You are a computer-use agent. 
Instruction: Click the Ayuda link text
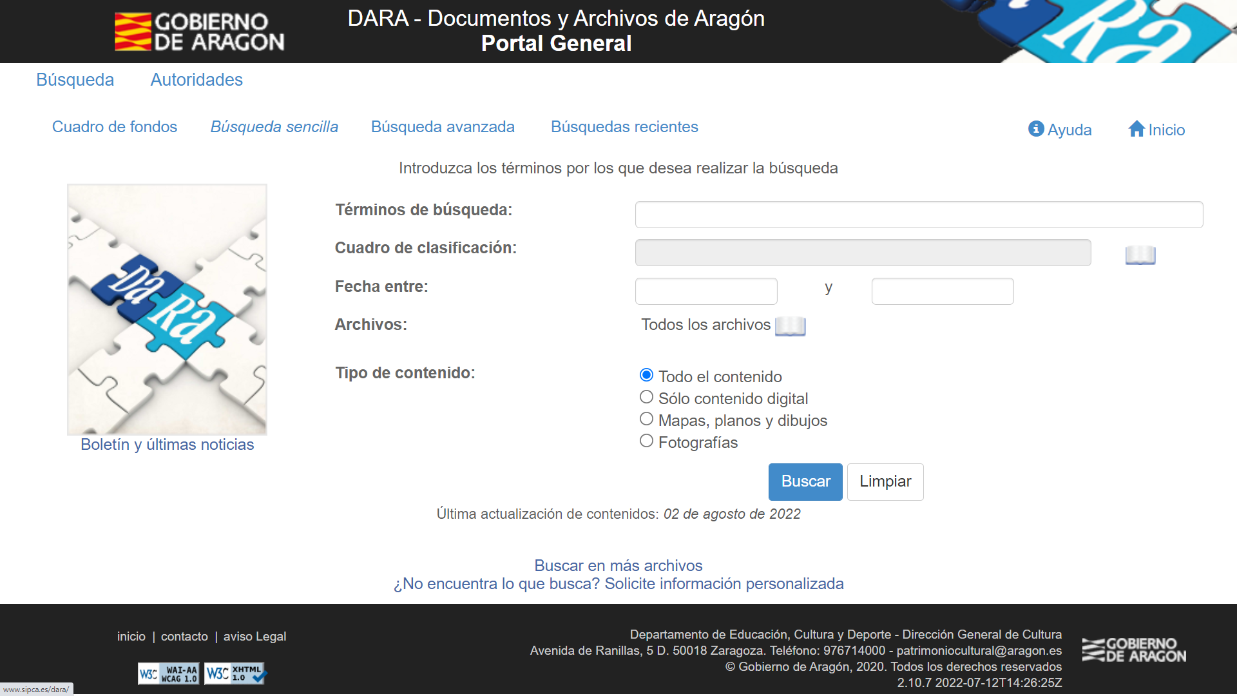coord(1069,130)
